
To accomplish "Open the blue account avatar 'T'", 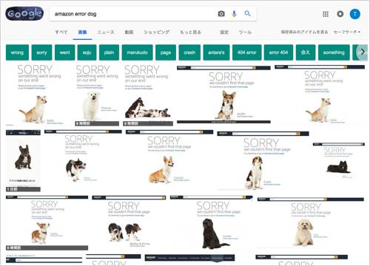I will click(x=355, y=14).
